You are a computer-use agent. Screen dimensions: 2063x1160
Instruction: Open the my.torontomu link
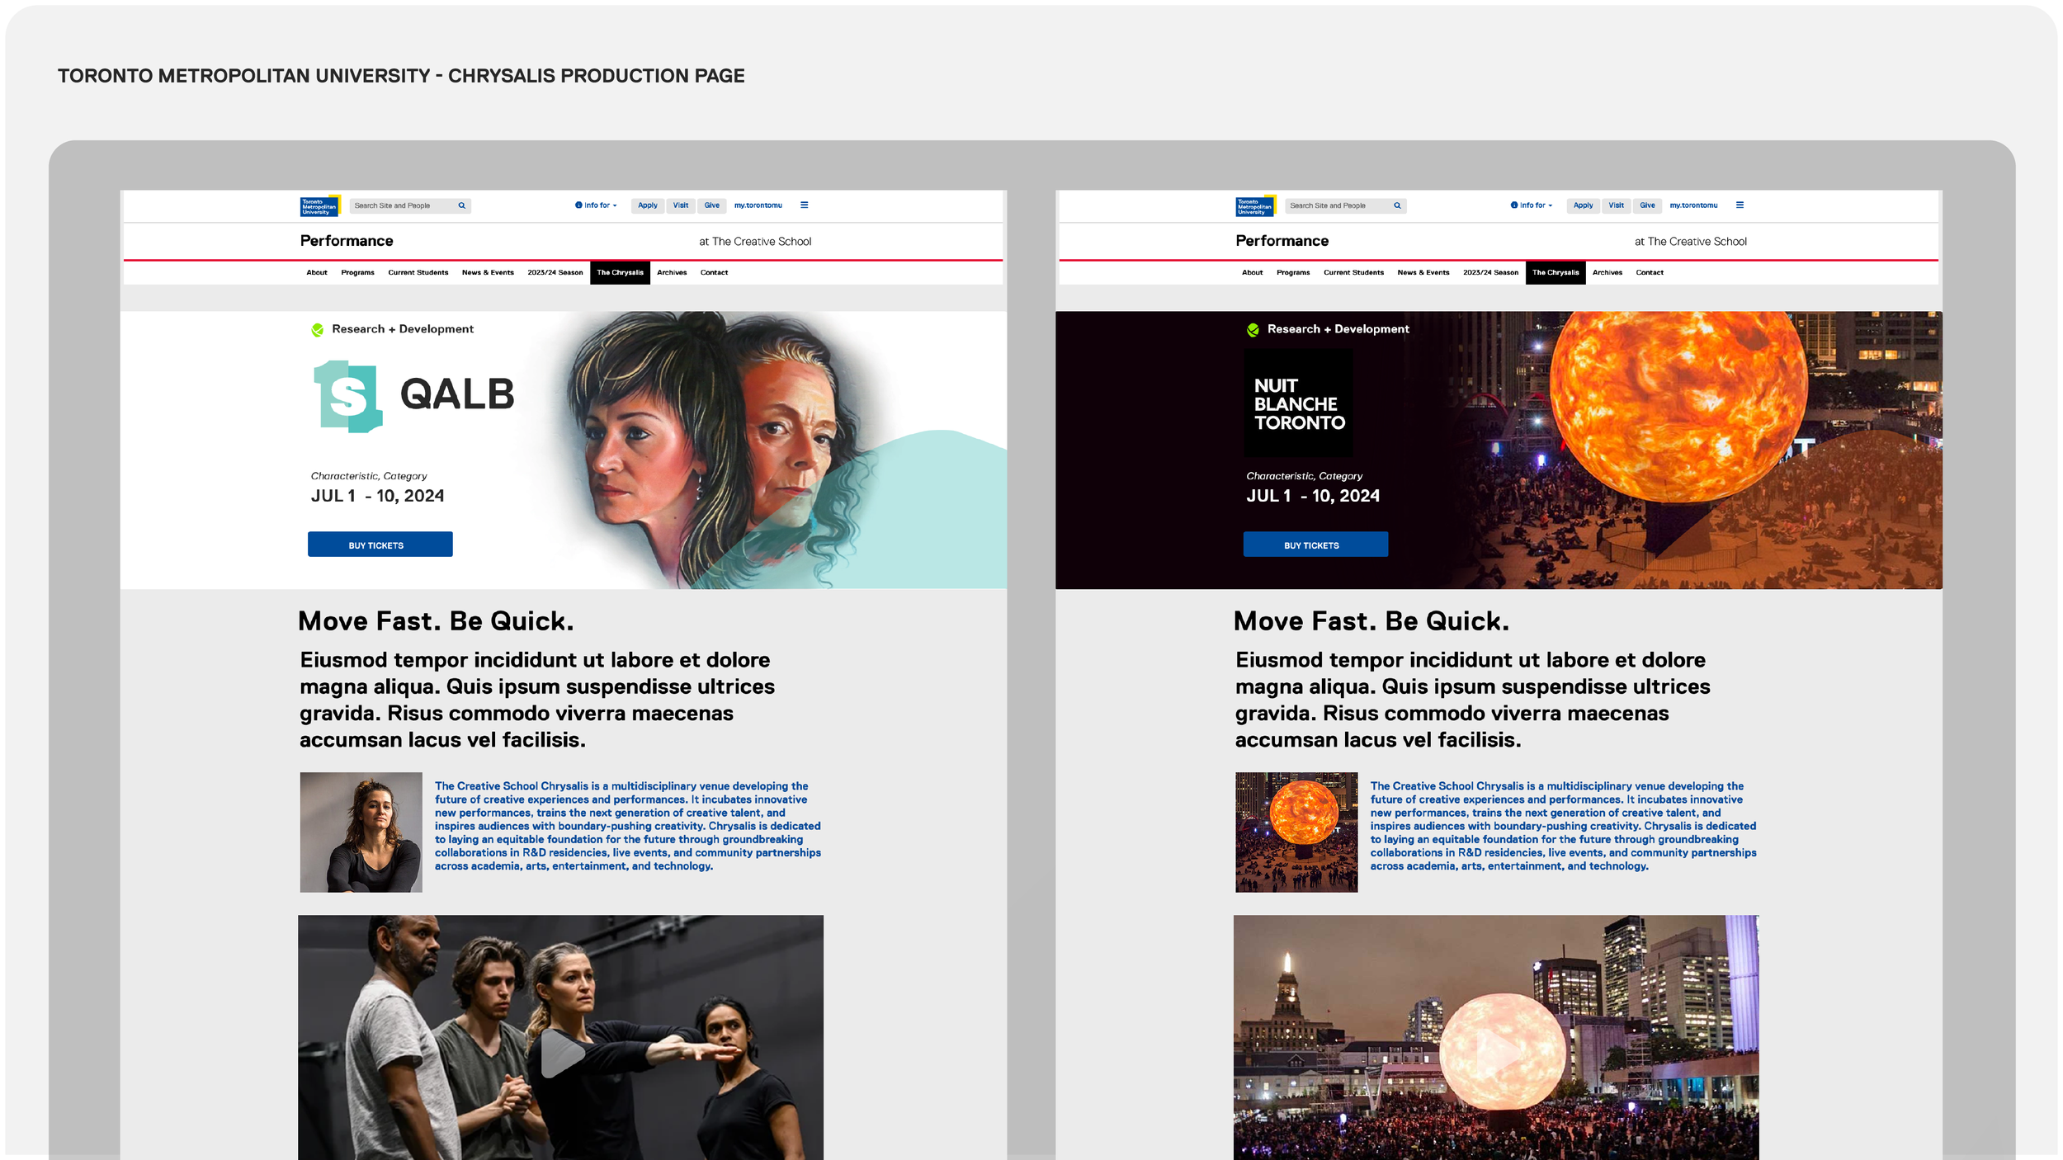(758, 205)
